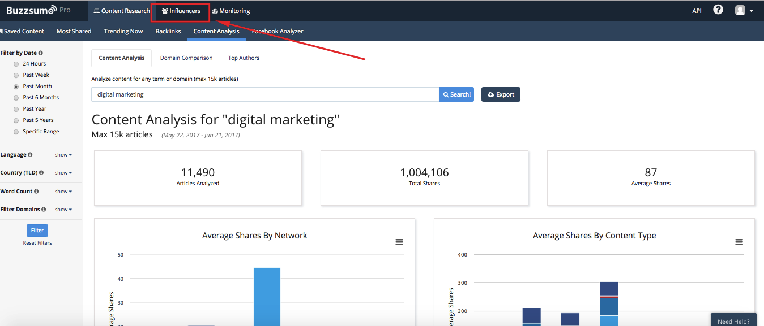This screenshot has height=326, width=764.
Task: Select the Past Week date filter
Action: click(16, 75)
